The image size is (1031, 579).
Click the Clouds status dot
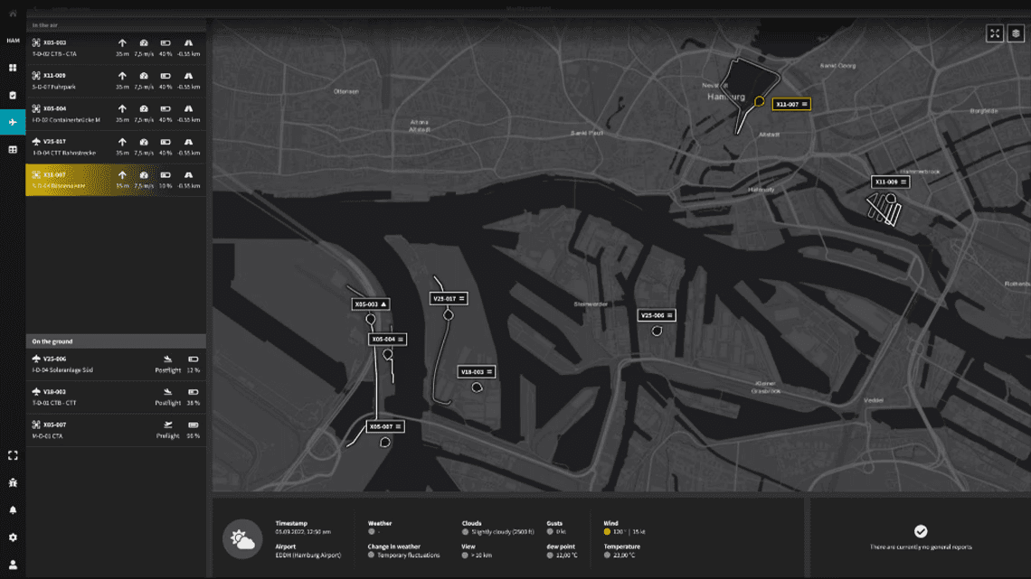pos(465,532)
